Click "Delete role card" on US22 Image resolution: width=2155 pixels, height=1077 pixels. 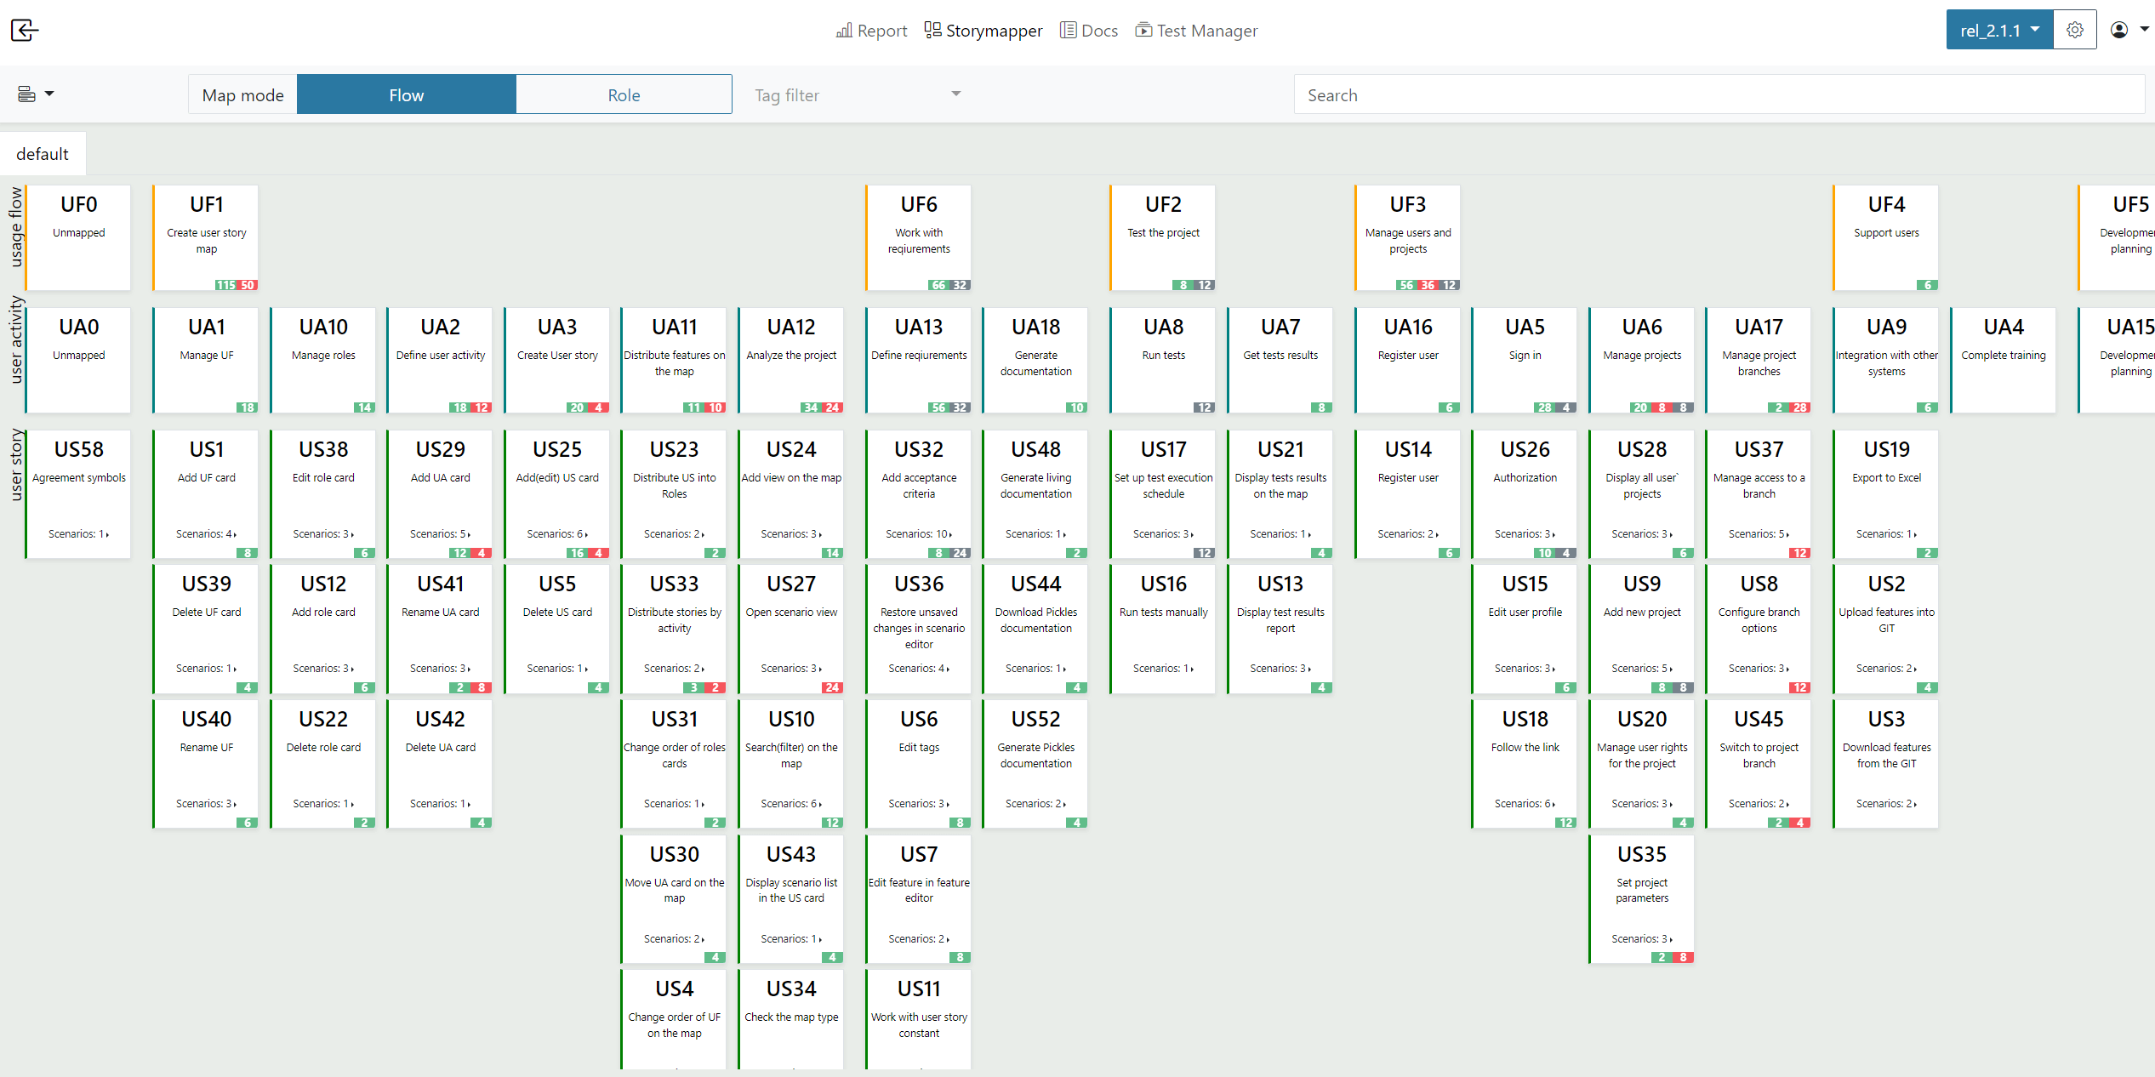(x=323, y=748)
